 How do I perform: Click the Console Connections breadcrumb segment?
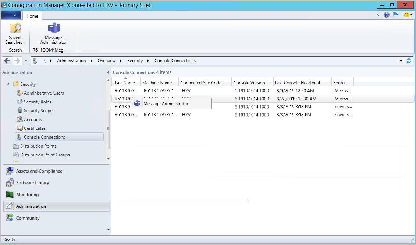click(175, 61)
